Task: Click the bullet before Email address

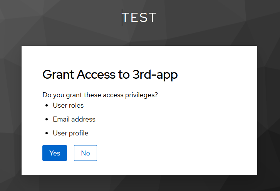Action: coord(47,119)
